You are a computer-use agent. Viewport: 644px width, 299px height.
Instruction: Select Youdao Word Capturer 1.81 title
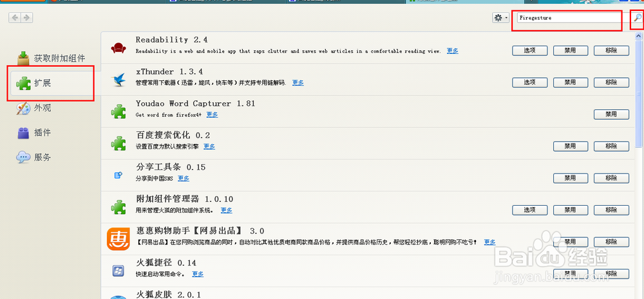click(x=196, y=104)
